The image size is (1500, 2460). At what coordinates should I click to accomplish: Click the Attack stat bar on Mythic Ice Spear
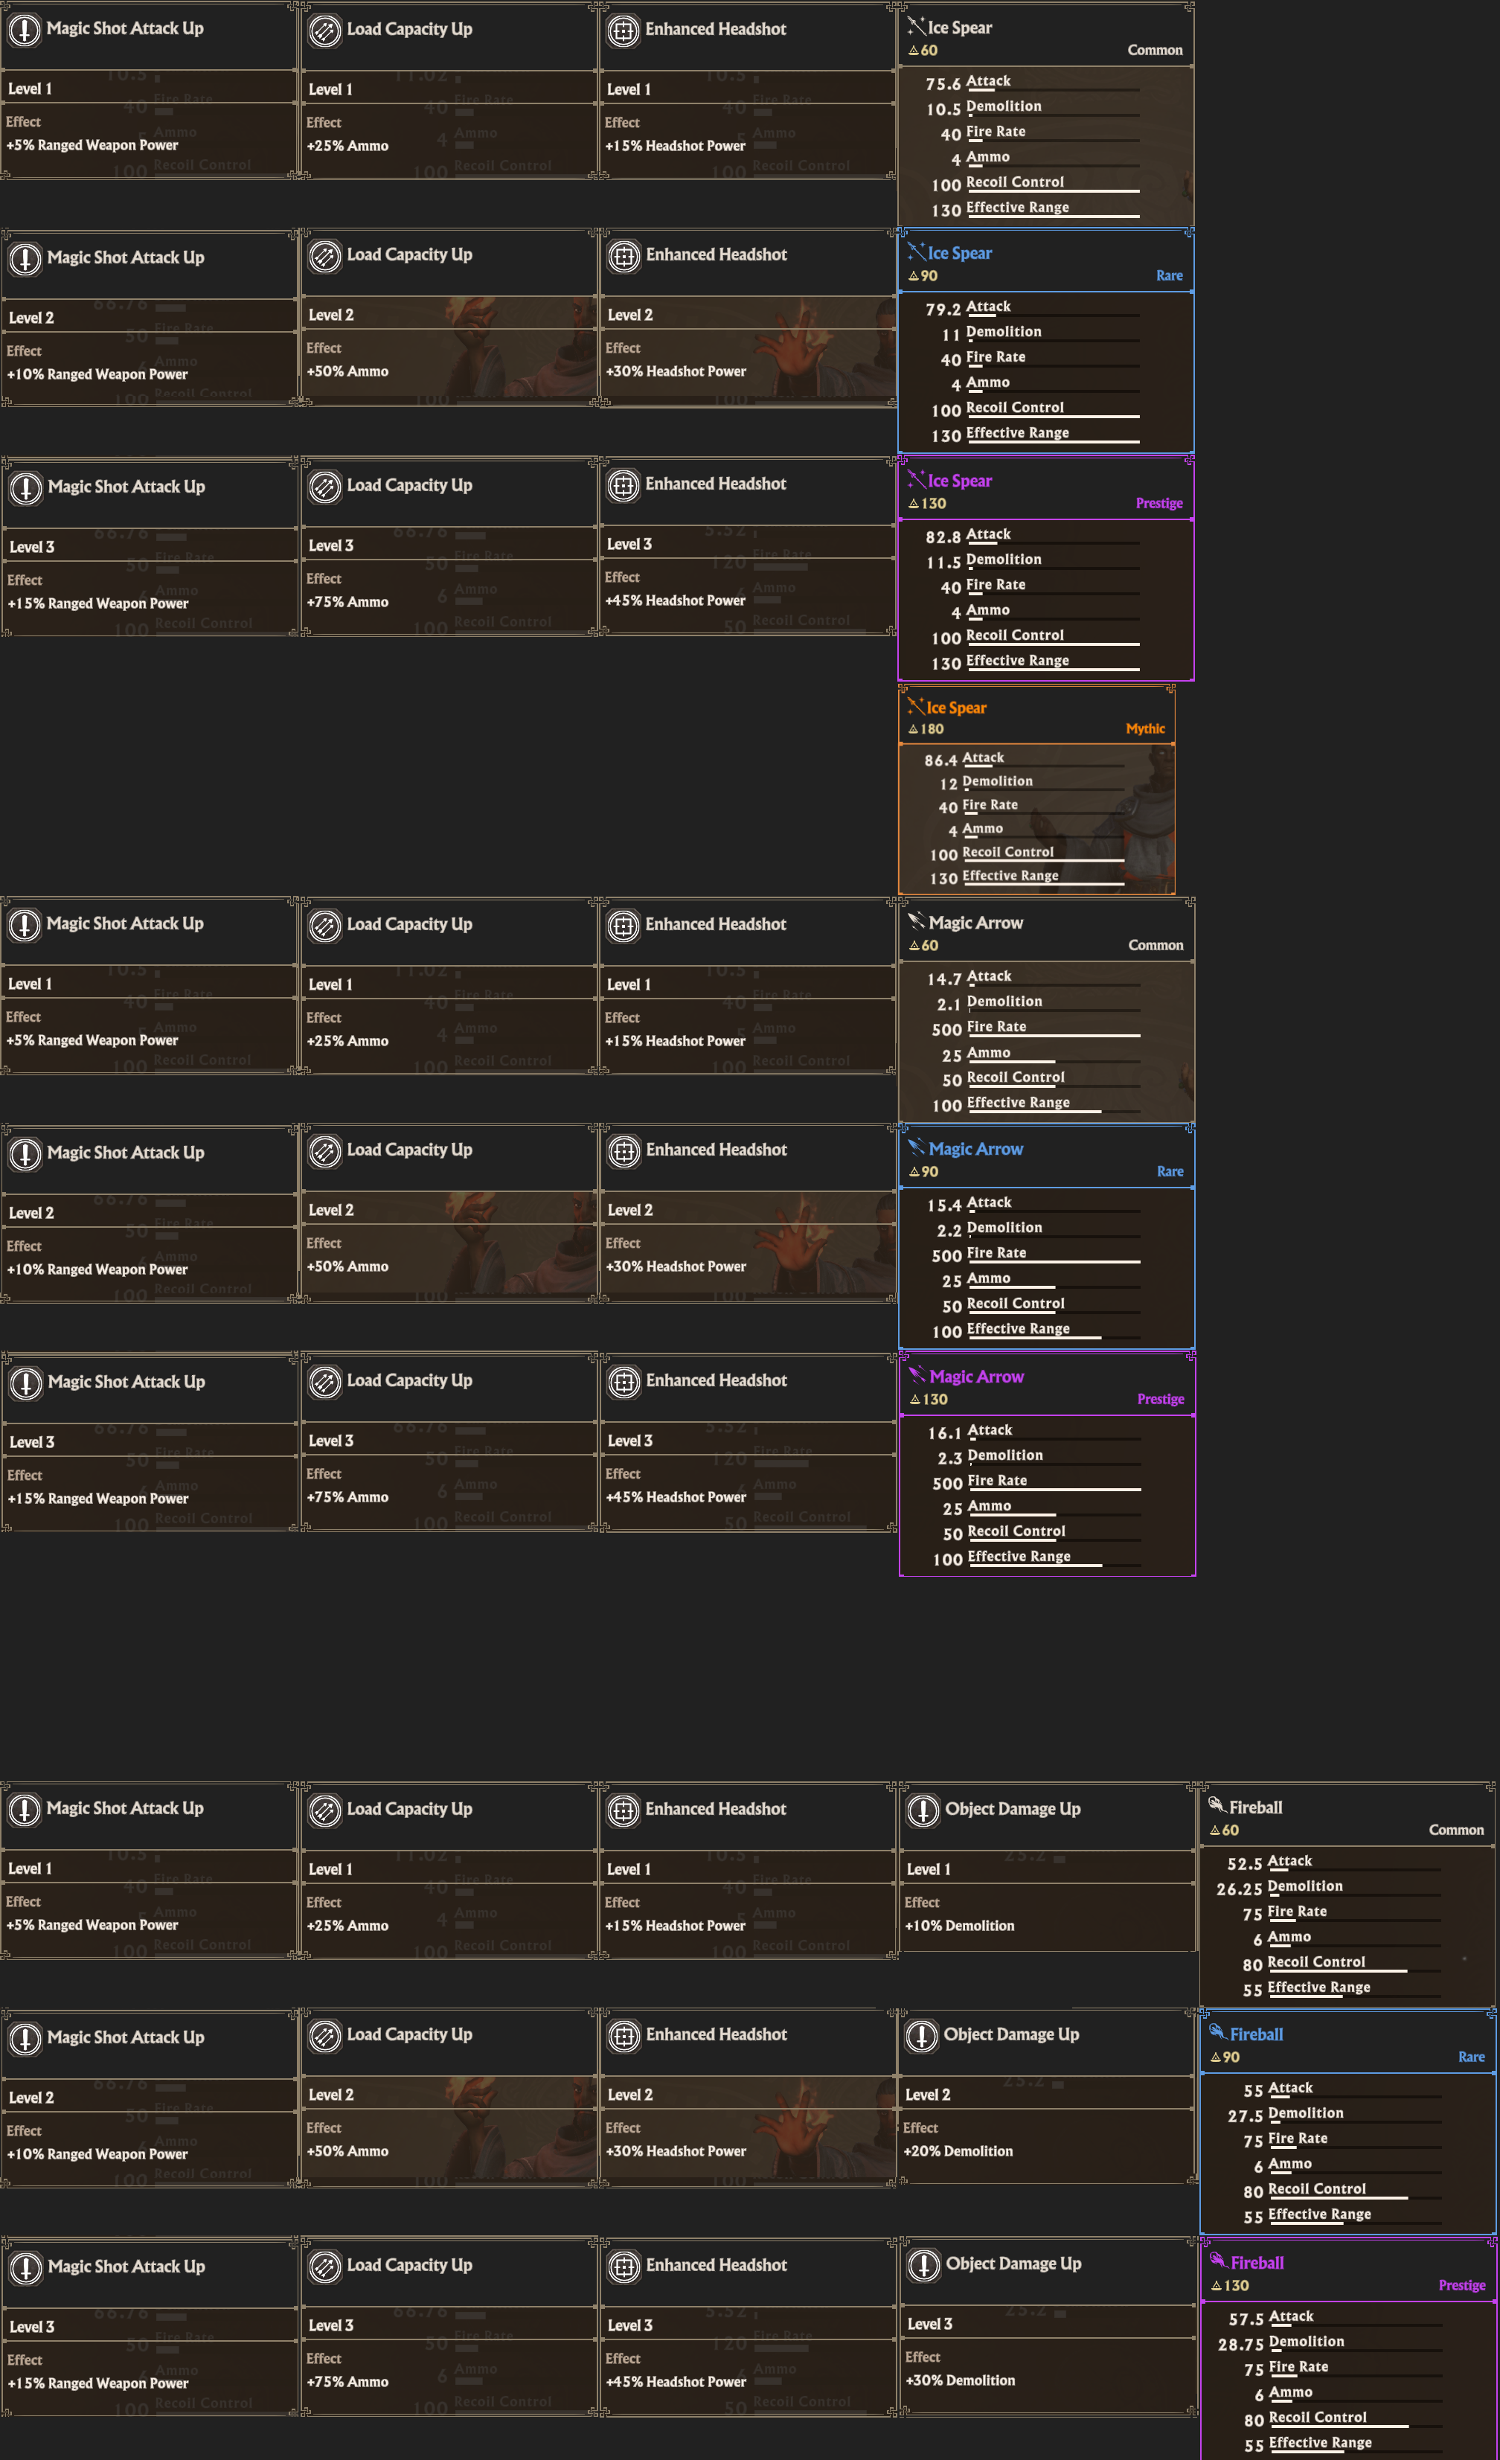[1043, 766]
